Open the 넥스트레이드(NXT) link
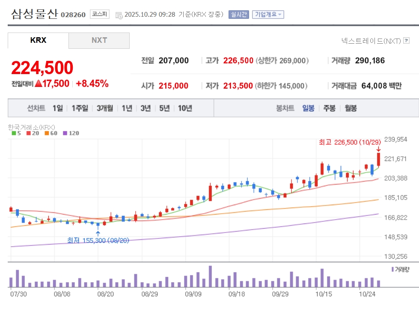 (x=371, y=41)
